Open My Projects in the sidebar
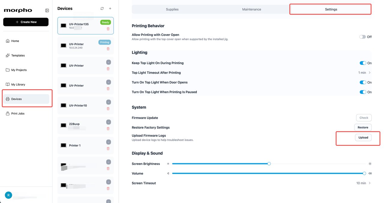The image size is (384, 203). pos(26,70)
